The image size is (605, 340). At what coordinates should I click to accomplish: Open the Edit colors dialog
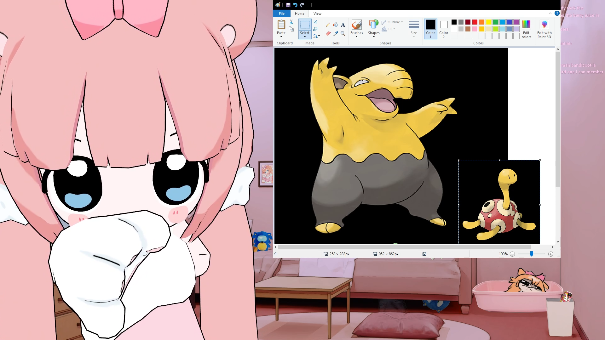tap(526, 29)
